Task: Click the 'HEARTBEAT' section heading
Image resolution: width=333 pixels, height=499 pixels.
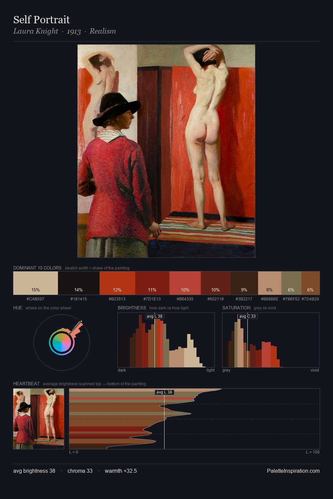Action: pos(26,384)
